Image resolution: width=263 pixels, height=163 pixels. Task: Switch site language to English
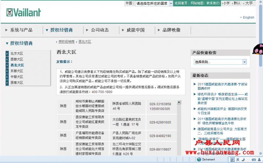[x=249, y=17]
